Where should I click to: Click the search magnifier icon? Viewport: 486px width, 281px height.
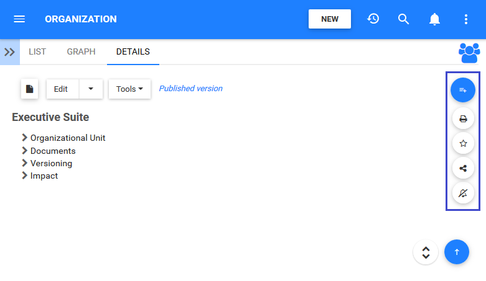[x=404, y=19]
